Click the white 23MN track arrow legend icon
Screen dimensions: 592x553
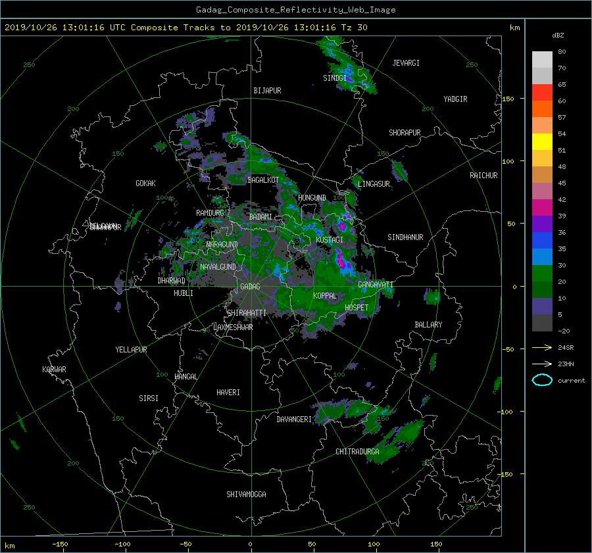click(542, 364)
